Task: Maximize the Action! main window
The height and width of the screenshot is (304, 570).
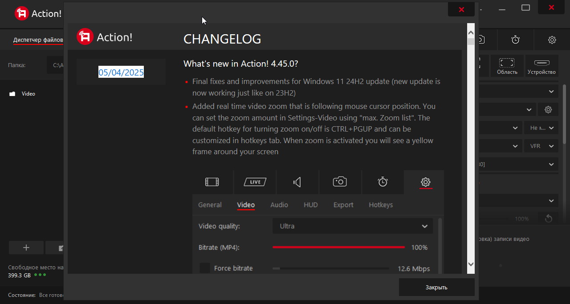Action: [525, 8]
